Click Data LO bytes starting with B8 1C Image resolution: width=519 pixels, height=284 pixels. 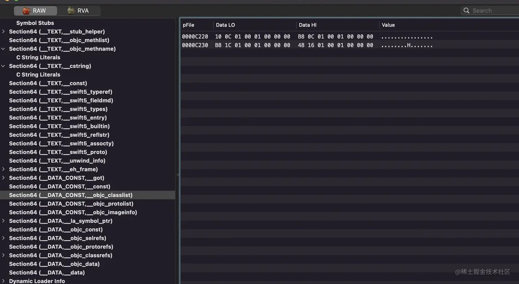click(x=253, y=45)
